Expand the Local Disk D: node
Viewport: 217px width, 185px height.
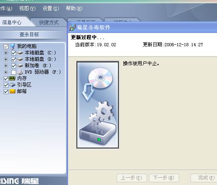tap(6, 59)
